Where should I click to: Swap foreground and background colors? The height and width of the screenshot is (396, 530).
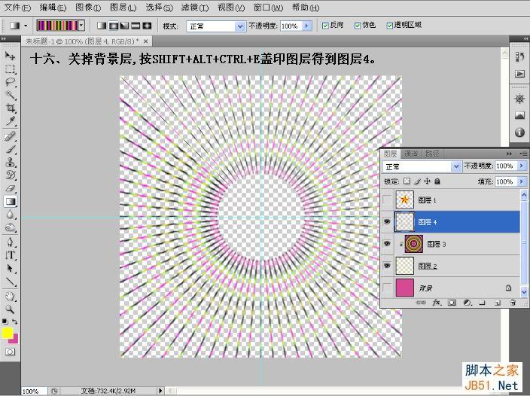15,321
